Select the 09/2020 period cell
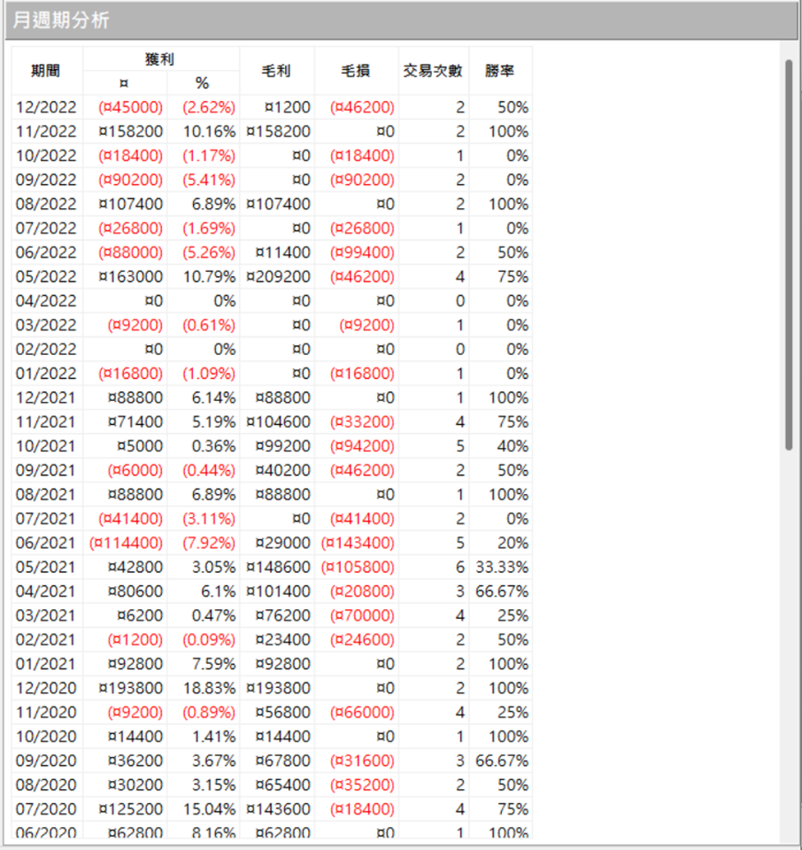 47,761
